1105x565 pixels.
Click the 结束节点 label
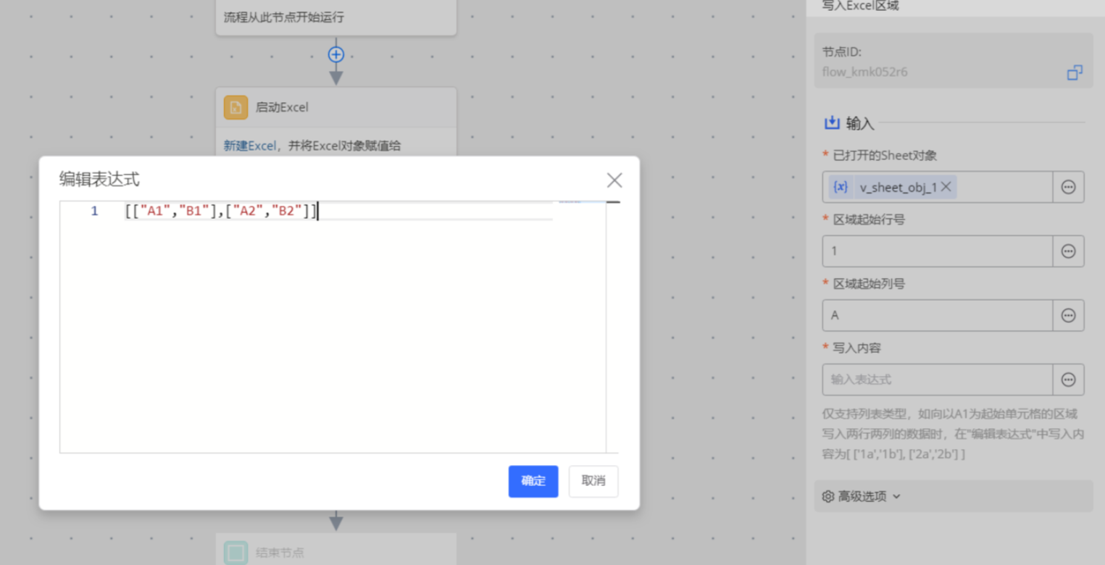tap(280, 553)
